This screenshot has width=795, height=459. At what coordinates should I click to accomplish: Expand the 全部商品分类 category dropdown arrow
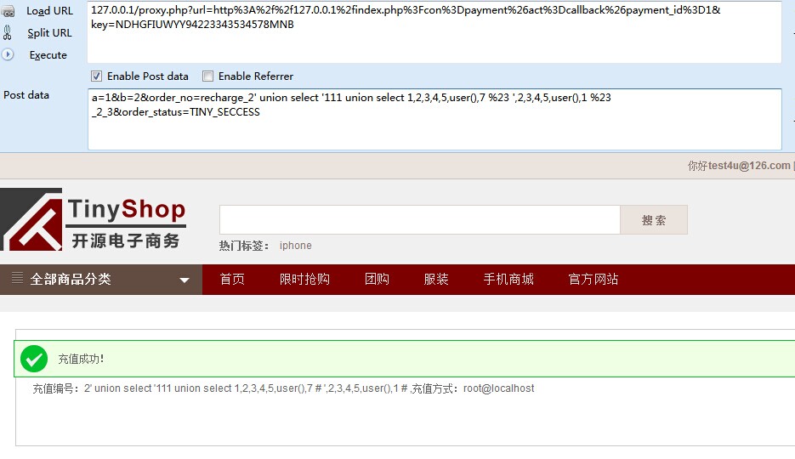click(x=185, y=280)
